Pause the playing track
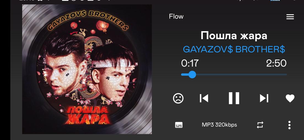304x140 pixels. pyautogui.click(x=234, y=98)
